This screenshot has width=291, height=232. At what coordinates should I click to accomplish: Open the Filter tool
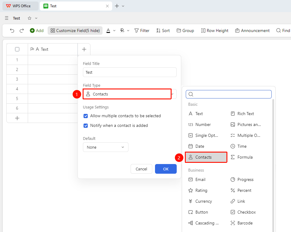(x=142, y=31)
